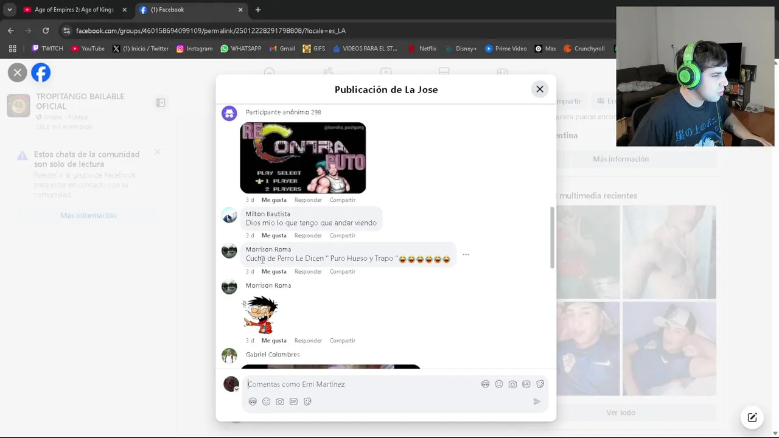
Task: Share Morrison Roma's sticker comment
Action: click(343, 341)
